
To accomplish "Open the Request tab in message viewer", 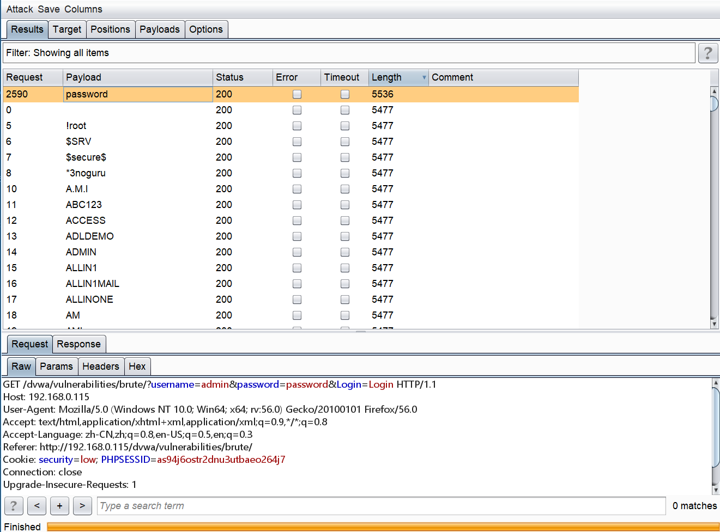I will (x=30, y=344).
